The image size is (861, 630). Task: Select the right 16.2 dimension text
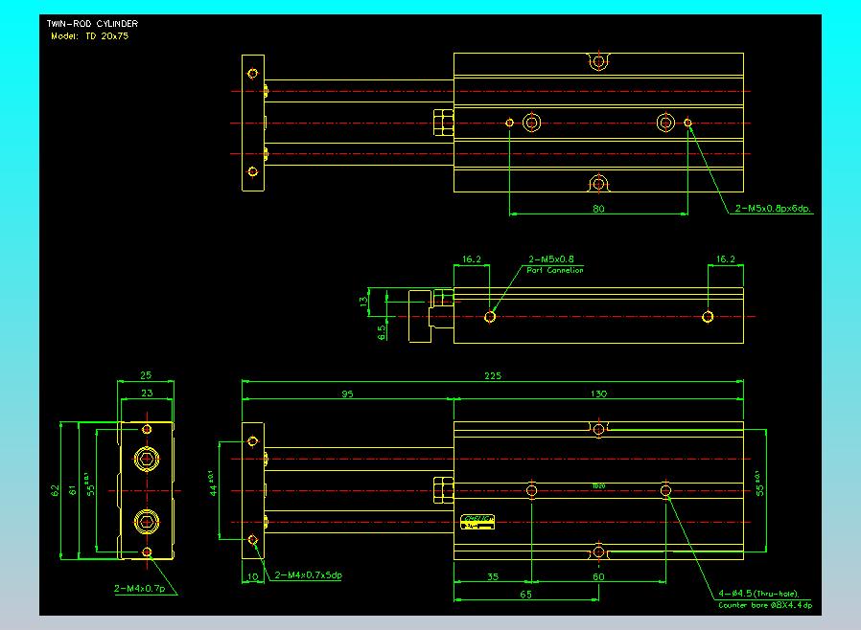pyautogui.click(x=725, y=259)
